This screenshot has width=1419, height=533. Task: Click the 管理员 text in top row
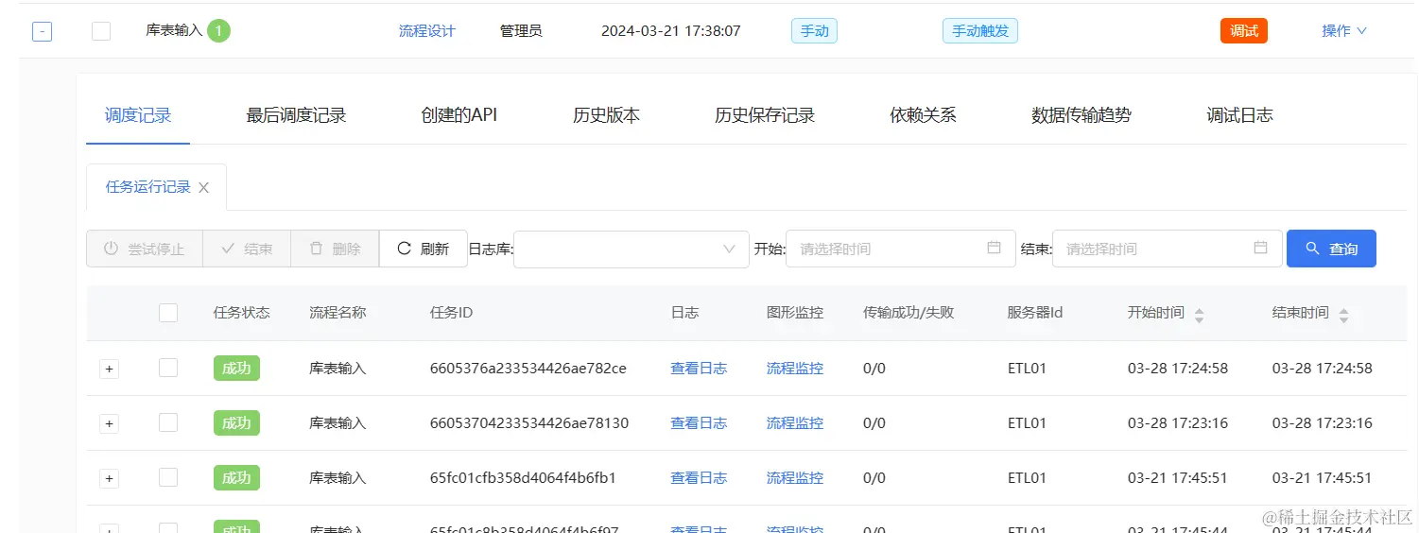[521, 31]
